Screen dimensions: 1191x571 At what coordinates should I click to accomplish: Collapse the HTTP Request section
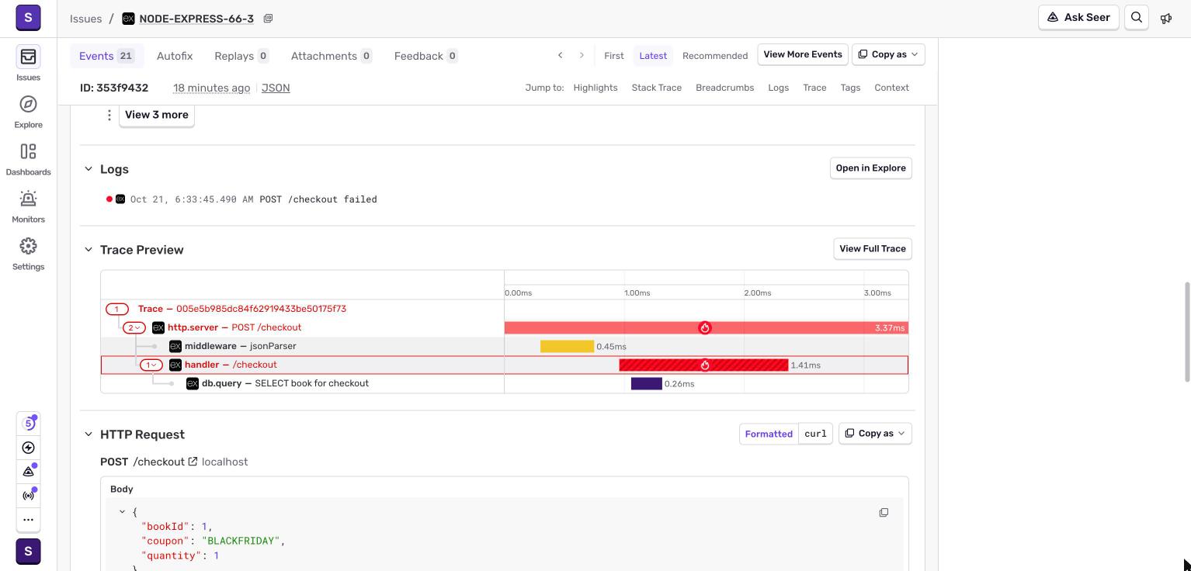(x=89, y=434)
